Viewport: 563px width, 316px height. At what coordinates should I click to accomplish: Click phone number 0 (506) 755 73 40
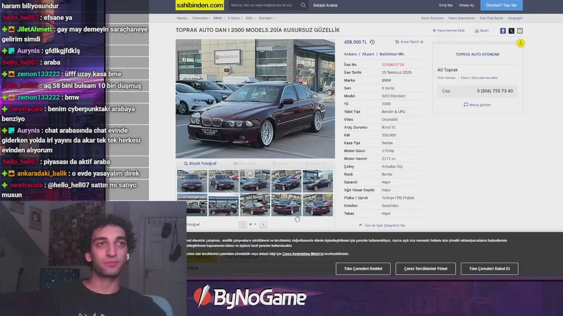(x=495, y=91)
